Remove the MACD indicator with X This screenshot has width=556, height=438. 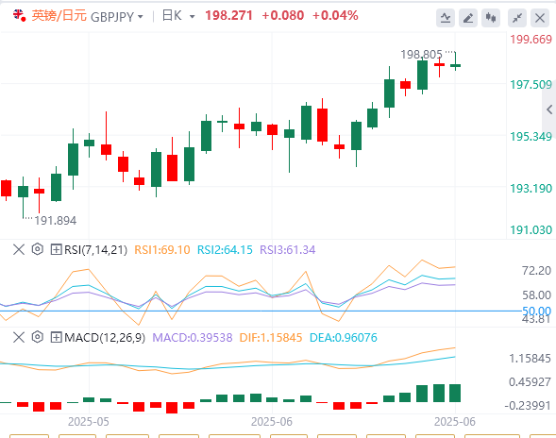(x=19, y=337)
